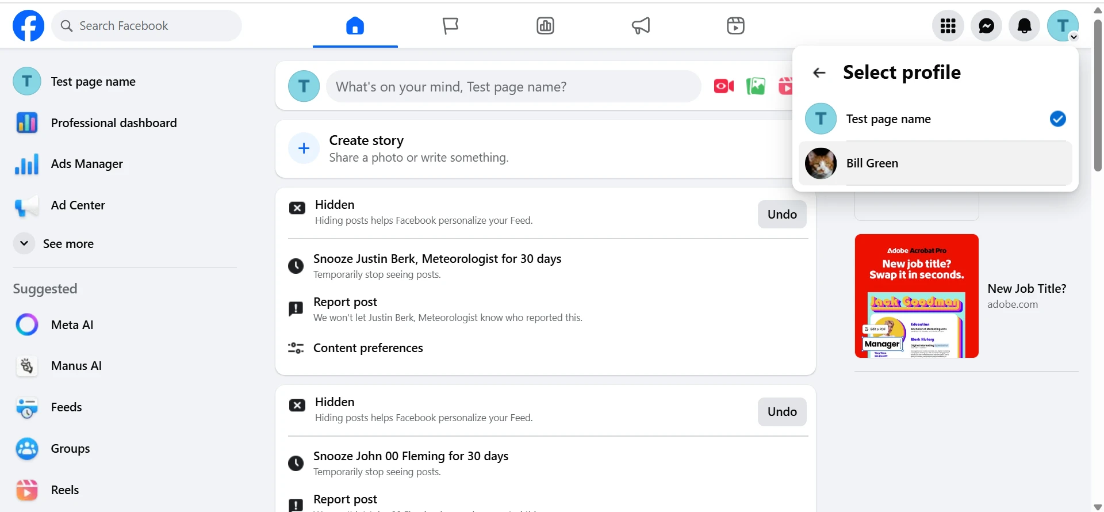This screenshot has height=512, width=1104.
Task: Open the Notifications bell
Action: pos(1025,26)
